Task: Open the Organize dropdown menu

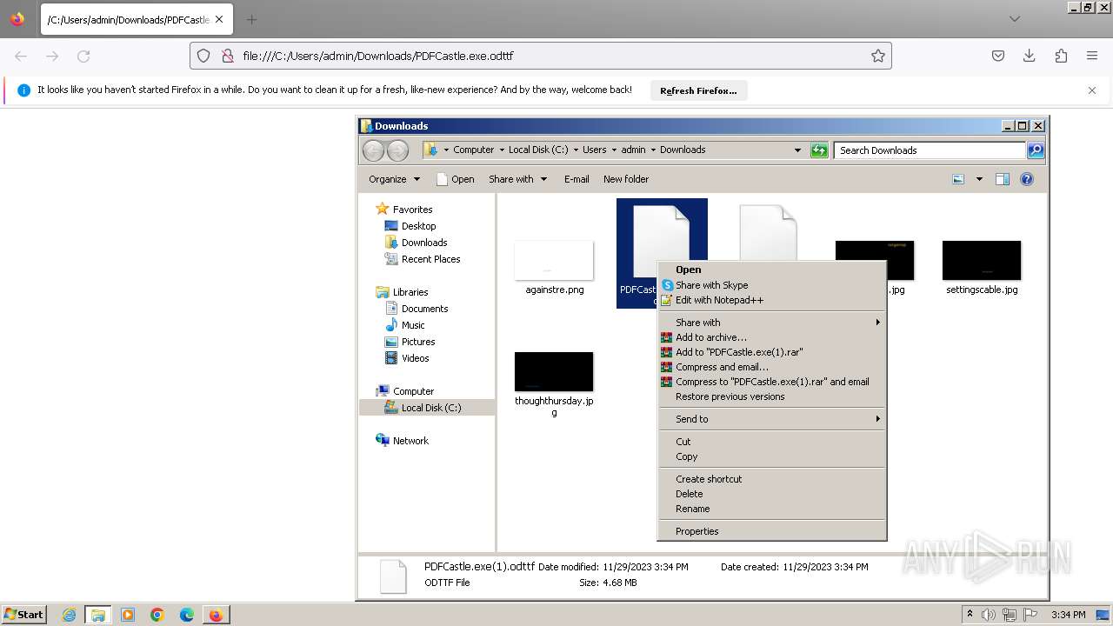Action: (x=394, y=179)
